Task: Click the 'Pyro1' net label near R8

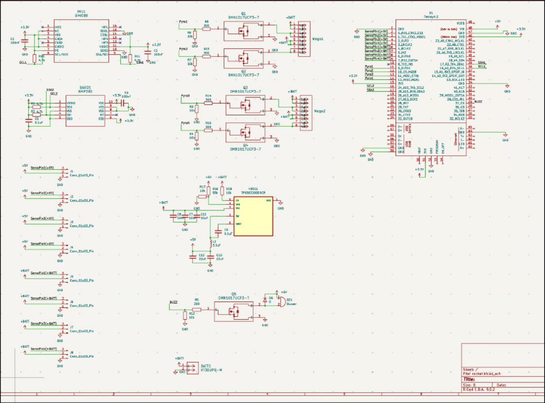Action: (183, 22)
